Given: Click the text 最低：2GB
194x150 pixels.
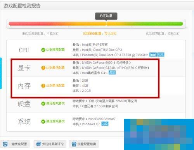Looking at the screenshot, I should tap(80, 81).
